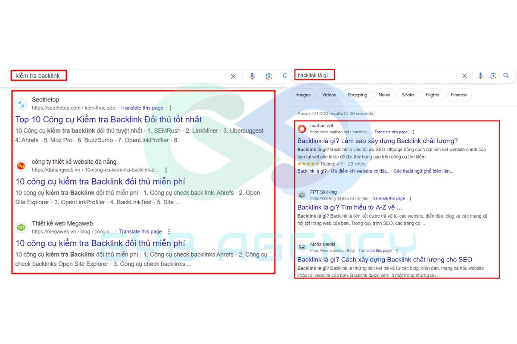The width and height of the screenshot is (517, 344).
Task: Open Megaweb '10 công cụ kiểm tra Backlink' result
Action: point(100,243)
